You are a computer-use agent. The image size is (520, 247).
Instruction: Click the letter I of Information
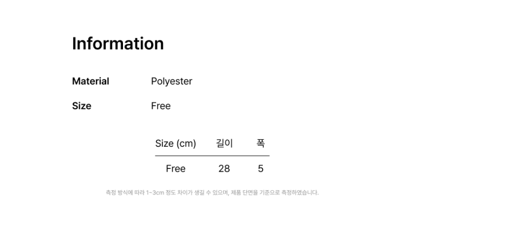[74, 43]
